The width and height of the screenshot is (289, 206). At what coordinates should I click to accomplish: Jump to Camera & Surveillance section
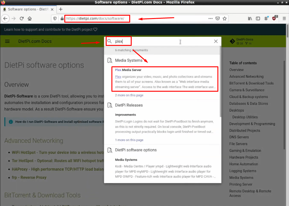(x=247, y=90)
